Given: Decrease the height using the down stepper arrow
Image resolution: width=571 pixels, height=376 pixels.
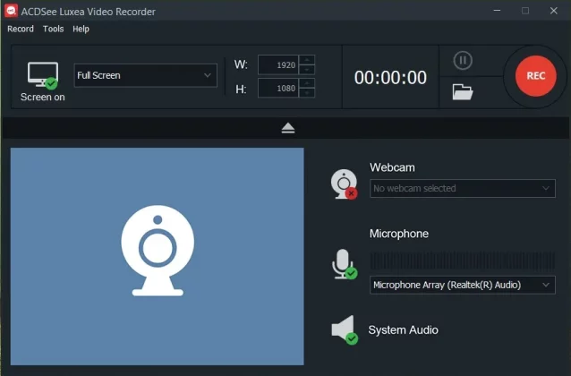Looking at the screenshot, I should tap(307, 94).
